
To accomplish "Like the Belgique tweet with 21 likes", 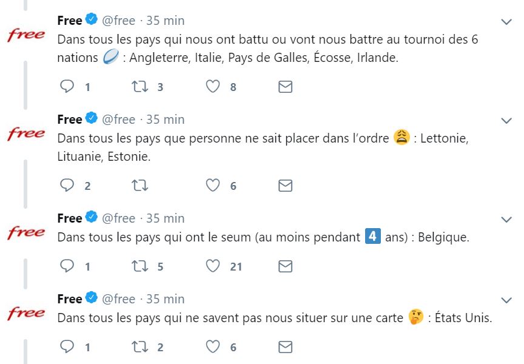I will (x=212, y=266).
